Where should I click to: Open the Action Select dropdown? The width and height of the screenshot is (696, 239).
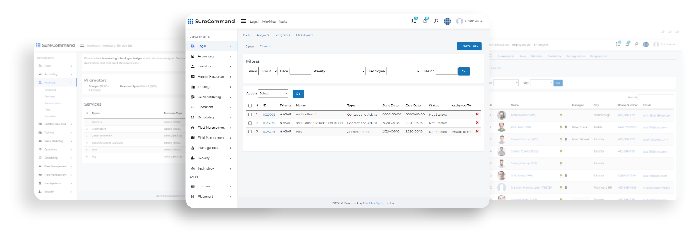coord(273,94)
